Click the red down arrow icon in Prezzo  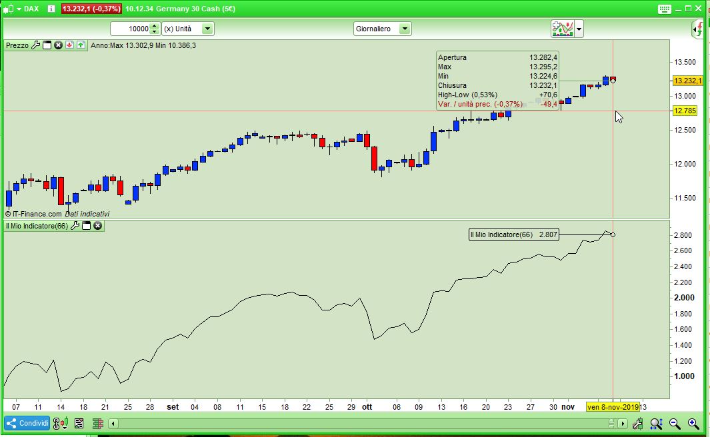pos(70,45)
